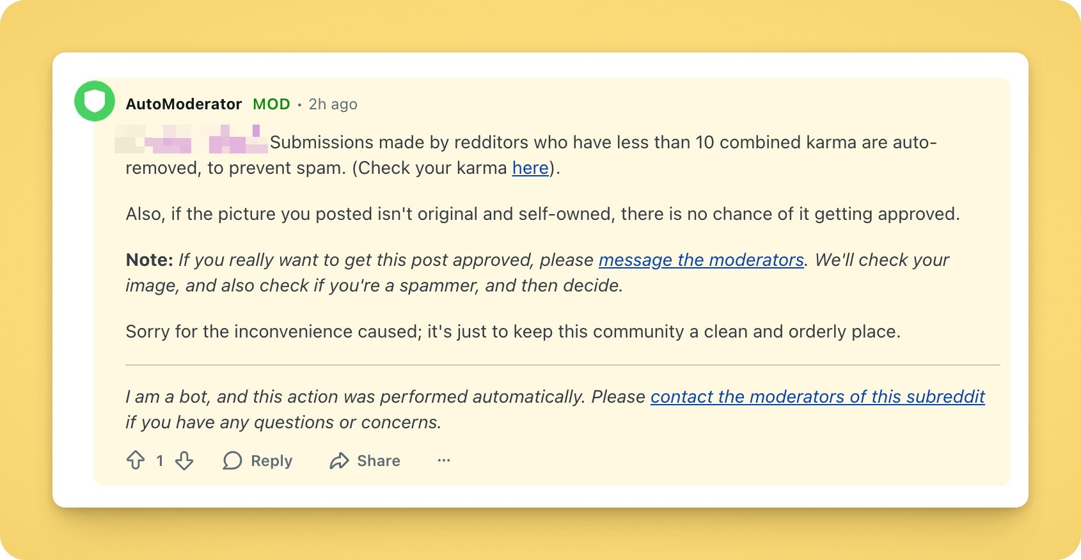Click the Reply button label

click(271, 460)
